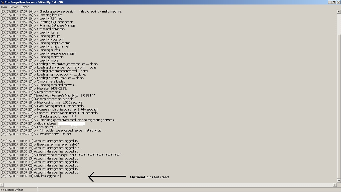Click the 'No map description available.' line
This screenshot has height=192, width=341.
pos(38,99)
